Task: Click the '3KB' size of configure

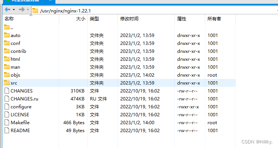Action: point(80,107)
